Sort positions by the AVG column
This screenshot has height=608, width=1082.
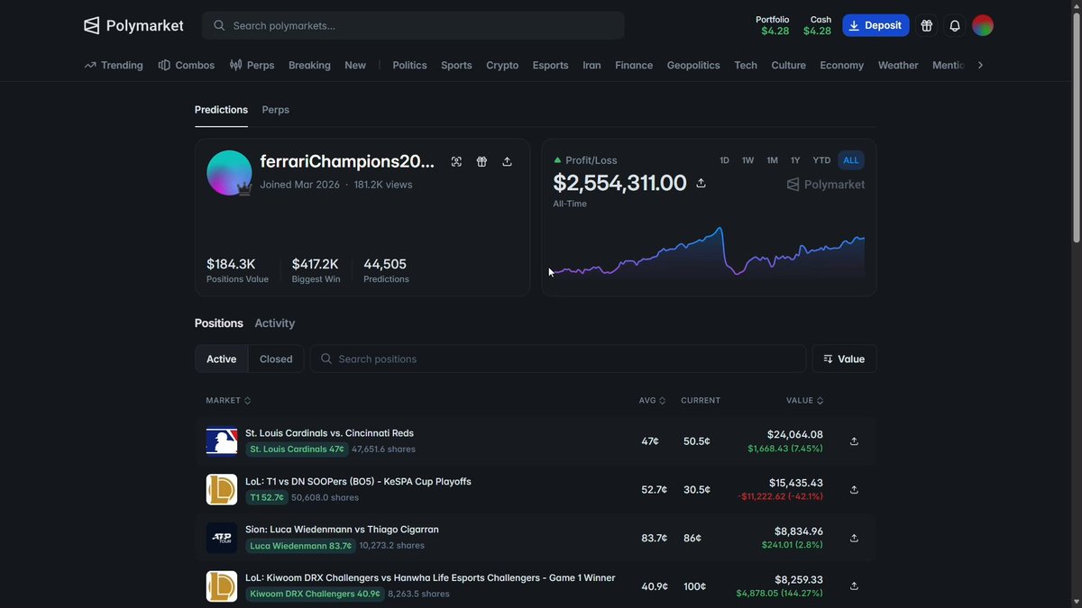click(652, 401)
